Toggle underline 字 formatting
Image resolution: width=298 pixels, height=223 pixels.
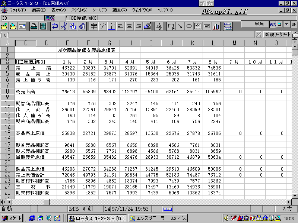pyautogui.click(x=111, y=26)
